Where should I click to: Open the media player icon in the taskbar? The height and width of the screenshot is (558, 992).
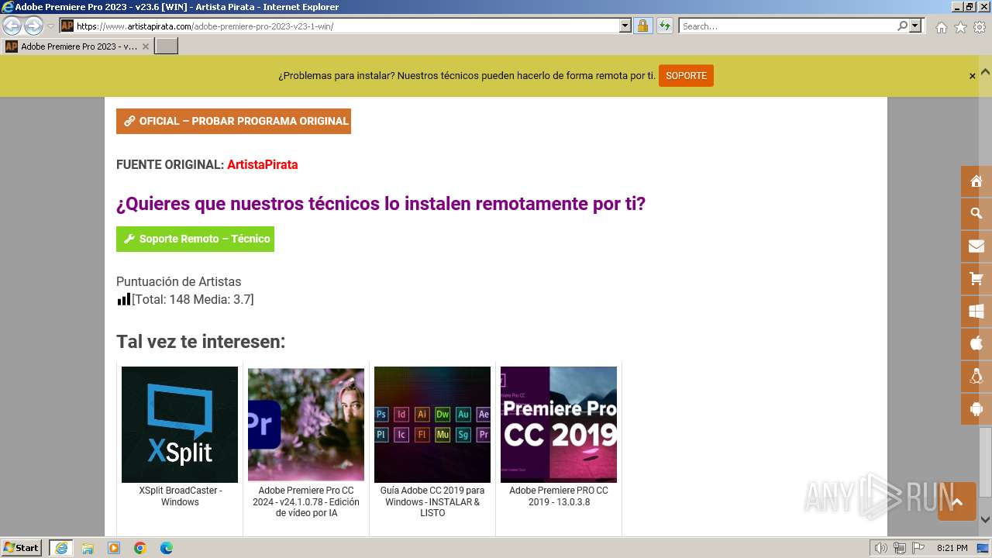pos(114,548)
